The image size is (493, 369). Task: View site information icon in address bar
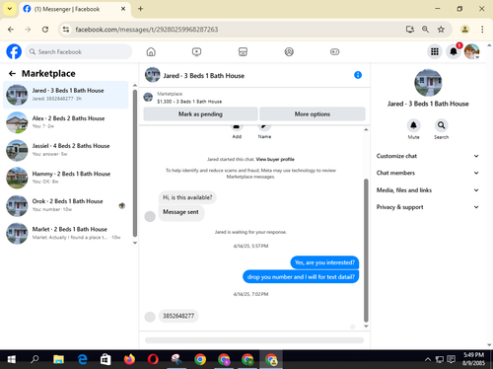click(x=66, y=30)
